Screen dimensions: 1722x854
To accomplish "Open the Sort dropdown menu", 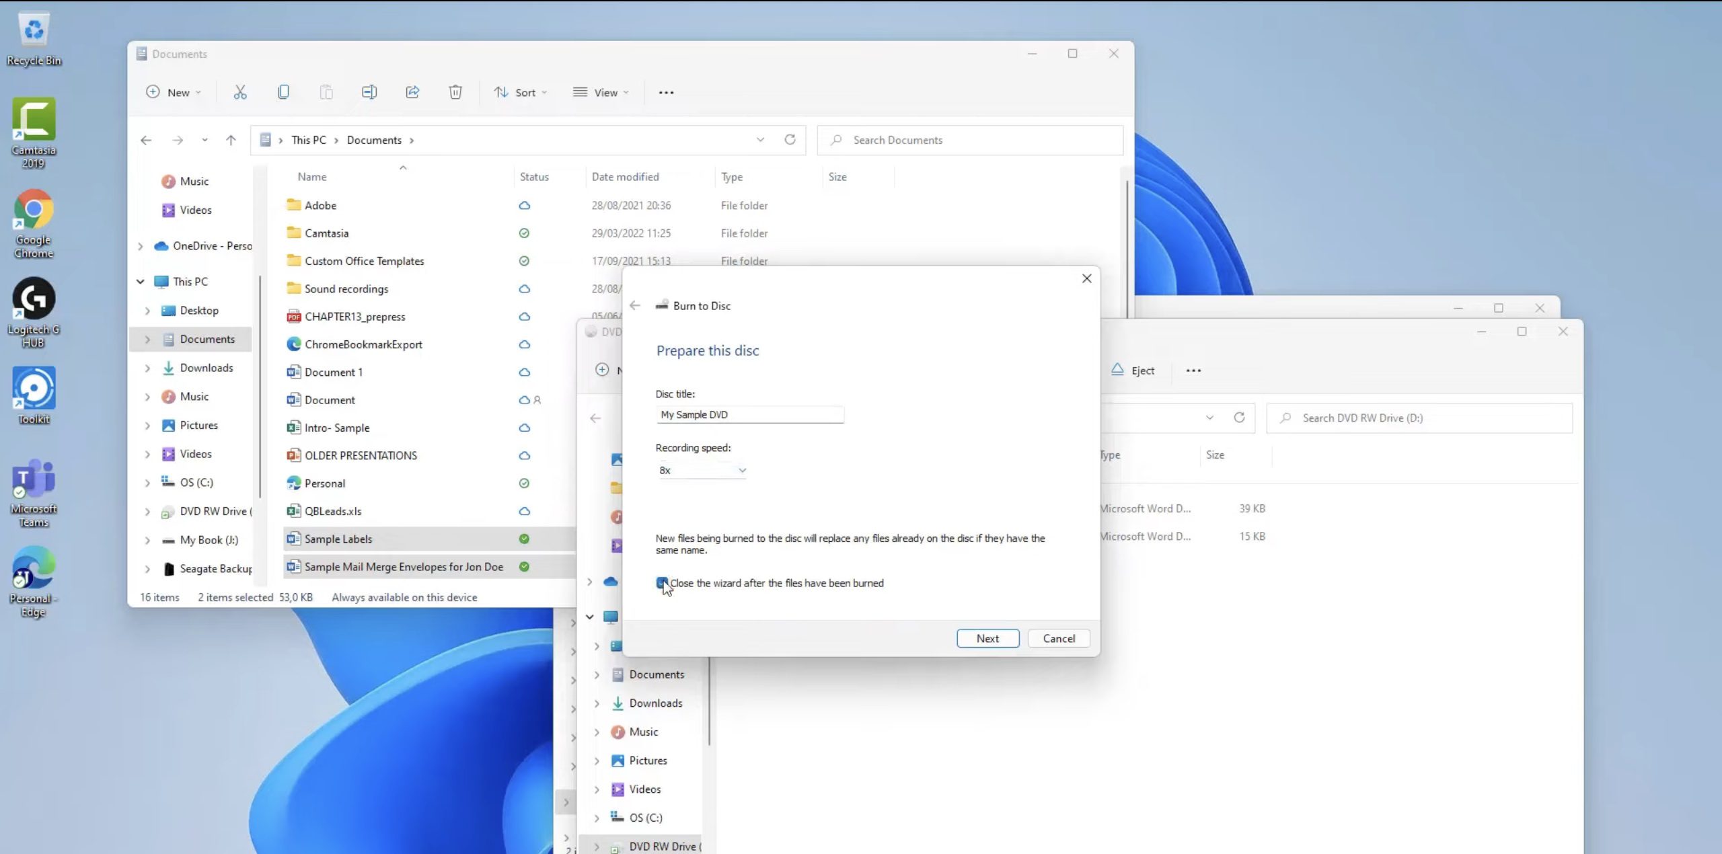I will pyautogui.click(x=521, y=92).
